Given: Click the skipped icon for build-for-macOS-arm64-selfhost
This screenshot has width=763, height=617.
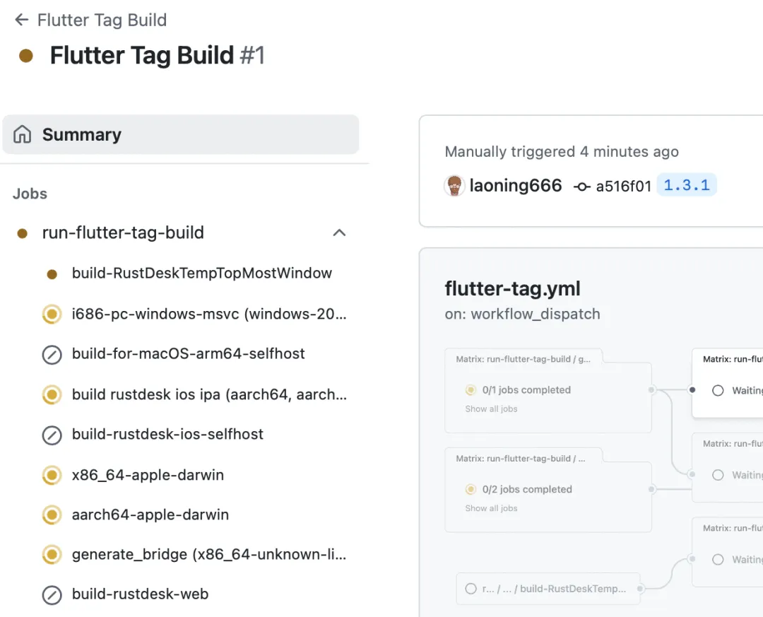Looking at the screenshot, I should 52,354.
